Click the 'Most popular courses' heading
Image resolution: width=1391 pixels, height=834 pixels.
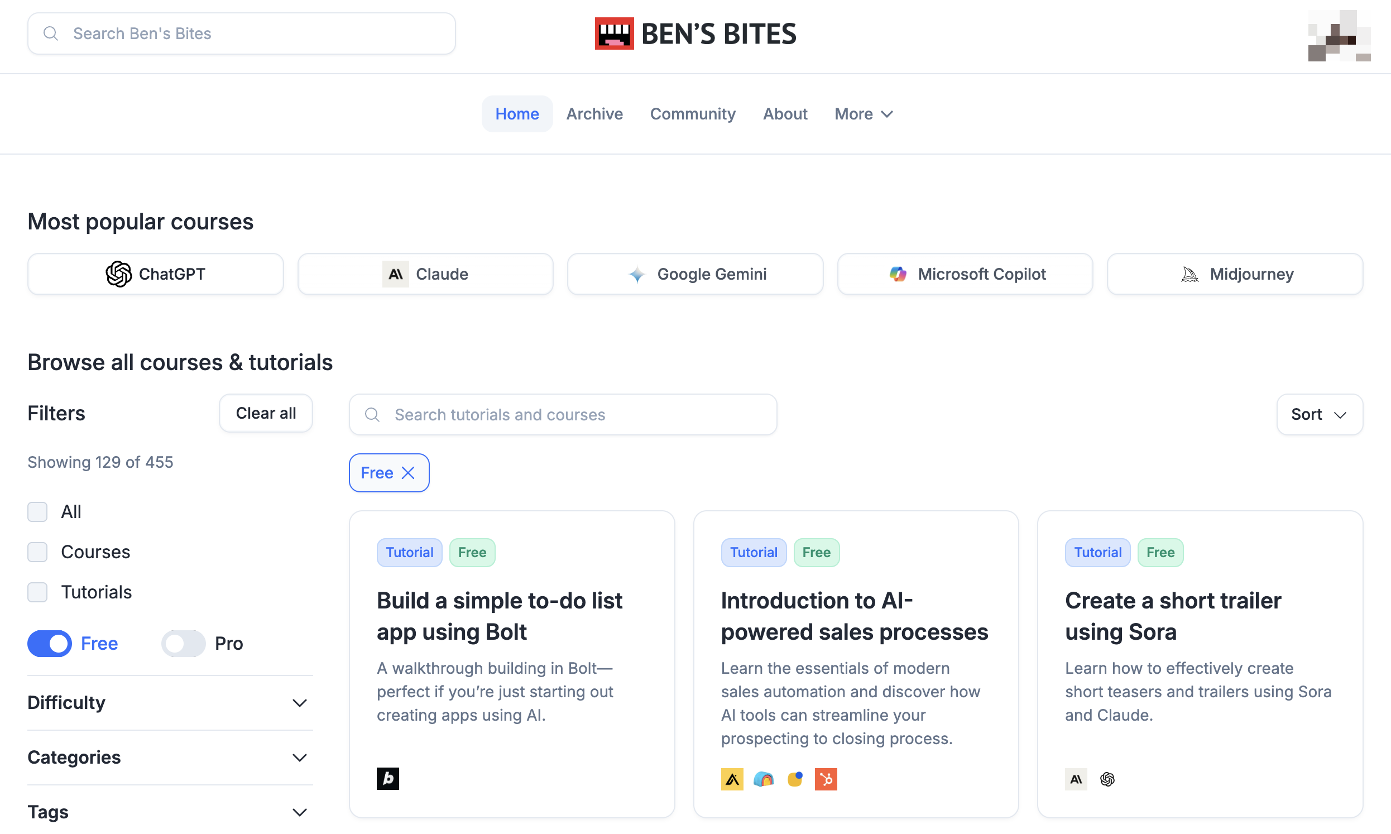point(141,222)
